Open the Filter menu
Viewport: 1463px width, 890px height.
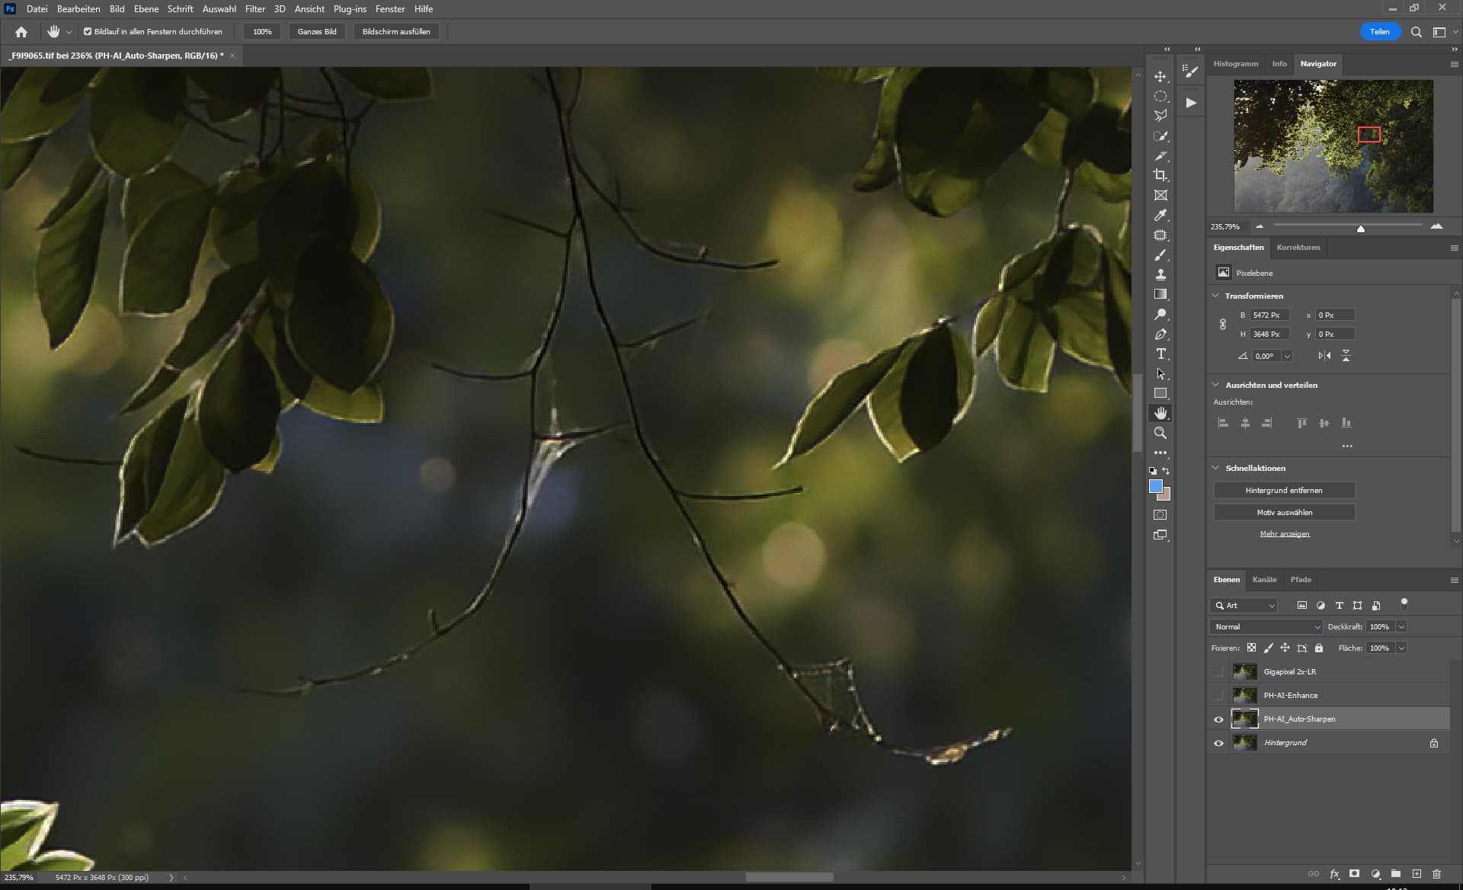click(x=255, y=9)
